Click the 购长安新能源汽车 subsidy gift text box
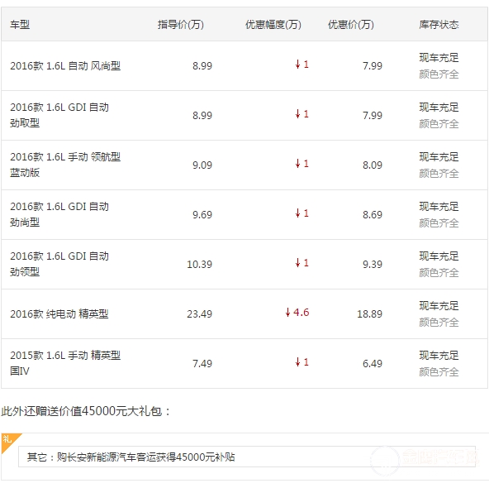The height and width of the screenshot is (488, 489). [x=247, y=457]
